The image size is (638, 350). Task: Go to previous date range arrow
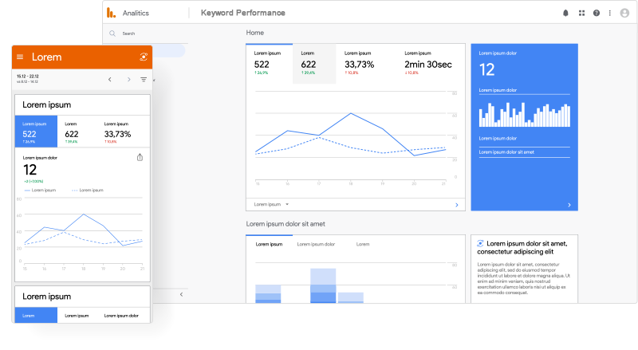(x=110, y=80)
